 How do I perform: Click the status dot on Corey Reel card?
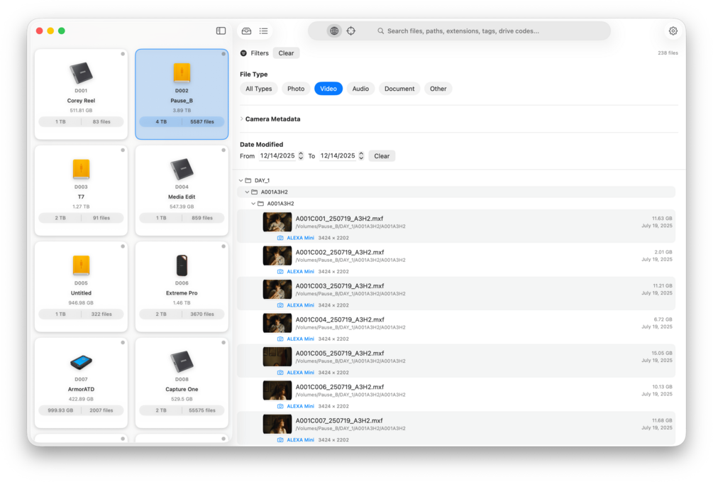(123, 54)
